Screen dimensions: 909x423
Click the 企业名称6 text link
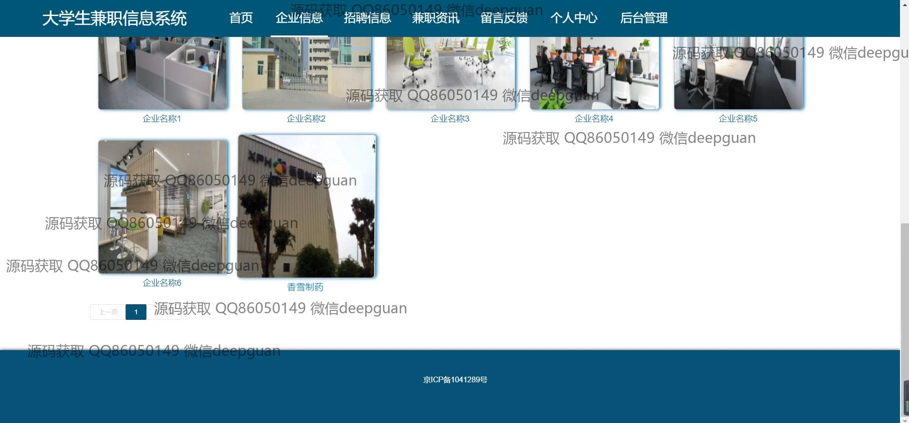[x=162, y=283]
